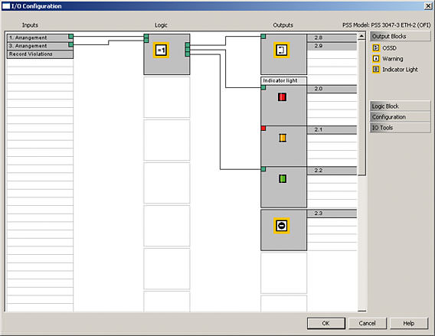Select the =1 logic block icon
435x336 pixels.
161,51
